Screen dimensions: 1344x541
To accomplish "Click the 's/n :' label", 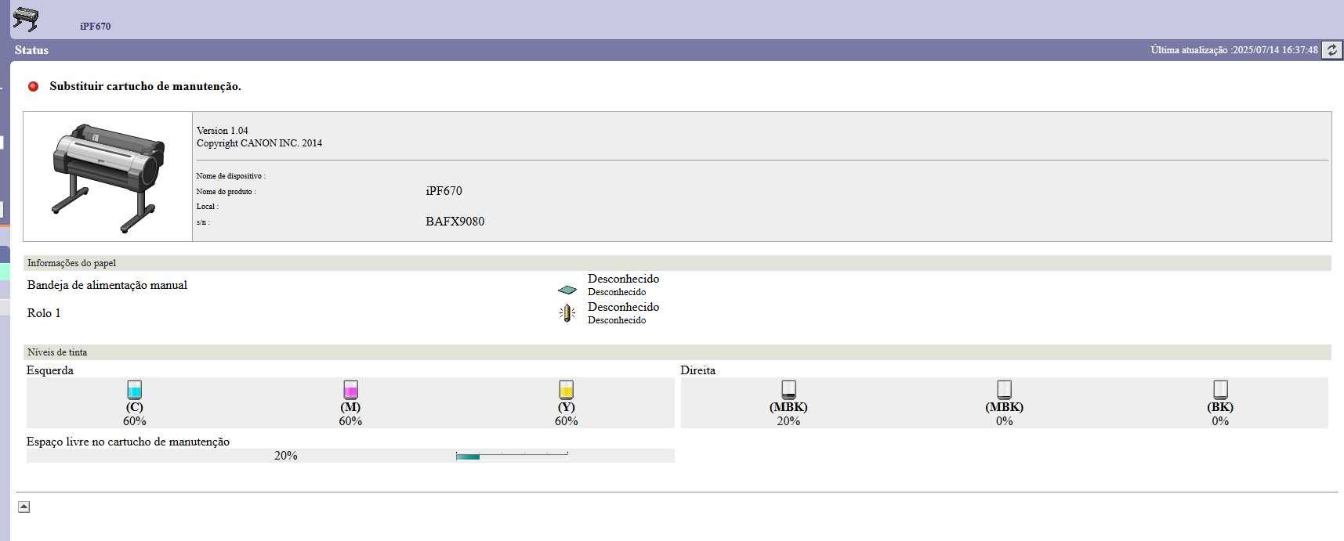I will click(203, 222).
